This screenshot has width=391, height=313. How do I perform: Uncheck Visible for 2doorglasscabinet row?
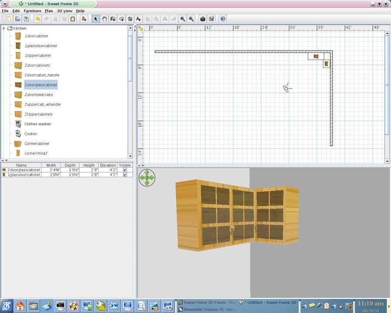coord(125,170)
